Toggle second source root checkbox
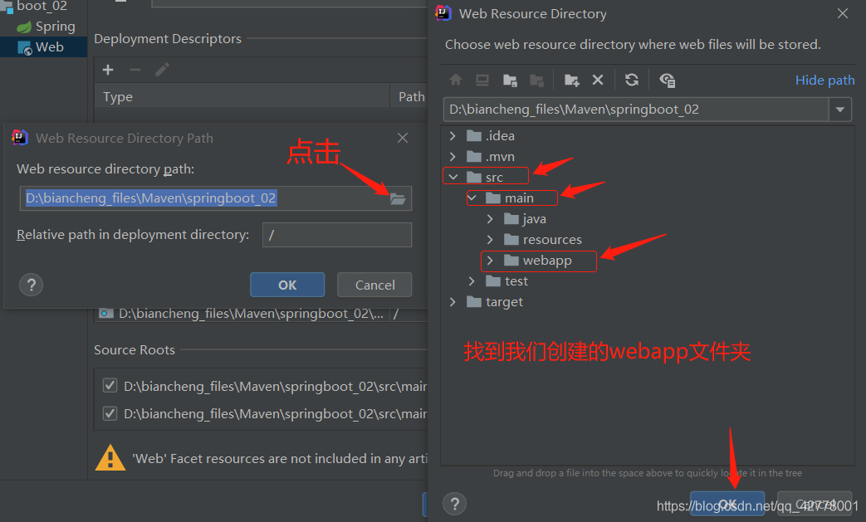 click(x=110, y=412)
